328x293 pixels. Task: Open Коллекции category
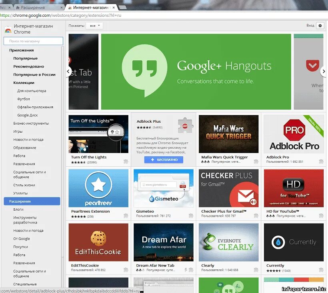coord(24,83)
